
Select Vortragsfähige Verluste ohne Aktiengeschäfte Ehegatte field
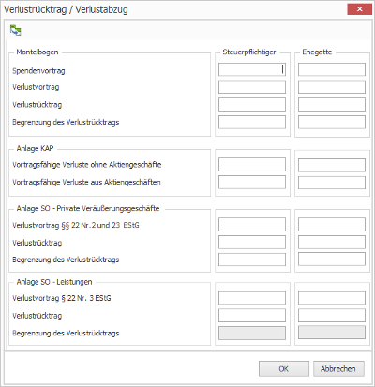(x=332, y=165)
